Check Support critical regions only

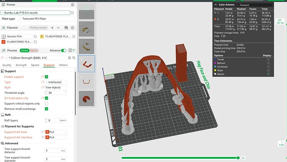(x=47, y=103)
